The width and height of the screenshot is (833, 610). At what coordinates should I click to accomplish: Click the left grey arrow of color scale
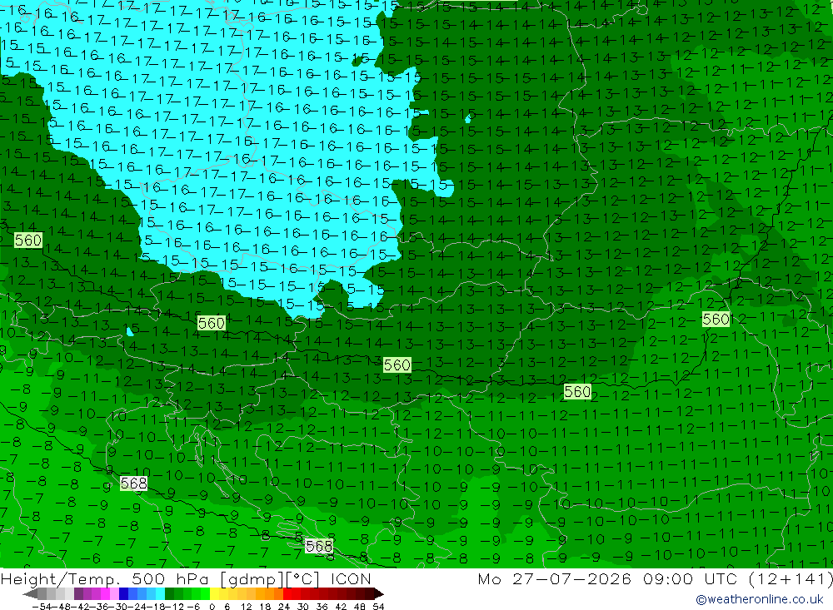(30, 594)
